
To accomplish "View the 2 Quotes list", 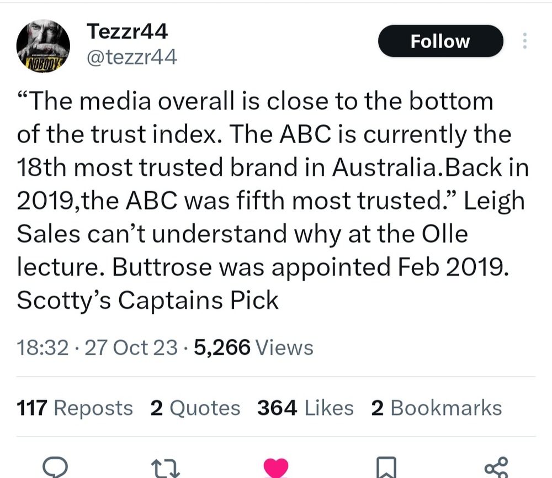I will (195, 408).
